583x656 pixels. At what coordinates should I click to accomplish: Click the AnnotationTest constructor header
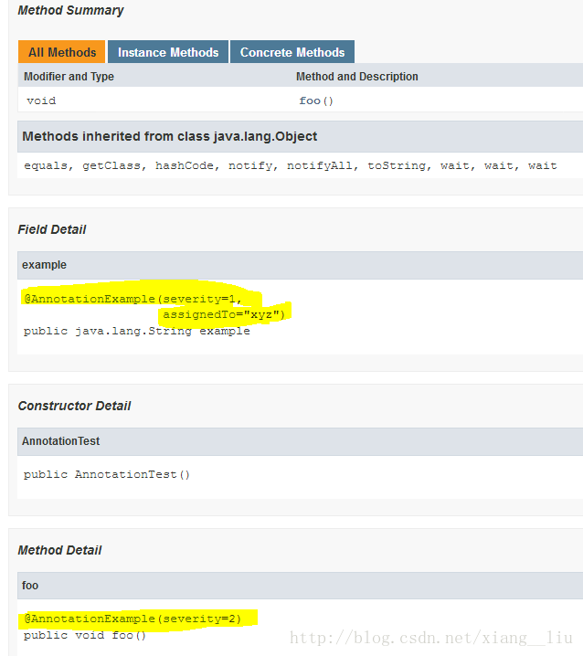(x=60, y=441)
